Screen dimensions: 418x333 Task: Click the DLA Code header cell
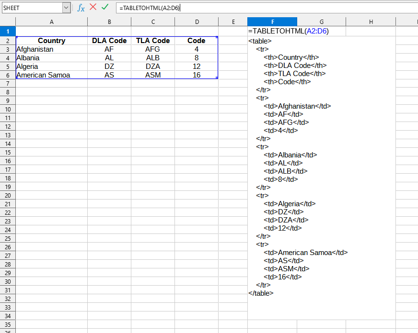pyautogui.click(x=109, y=41)
